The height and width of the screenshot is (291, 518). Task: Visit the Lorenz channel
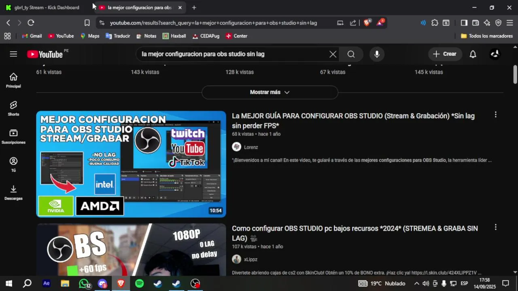[251, 147]
